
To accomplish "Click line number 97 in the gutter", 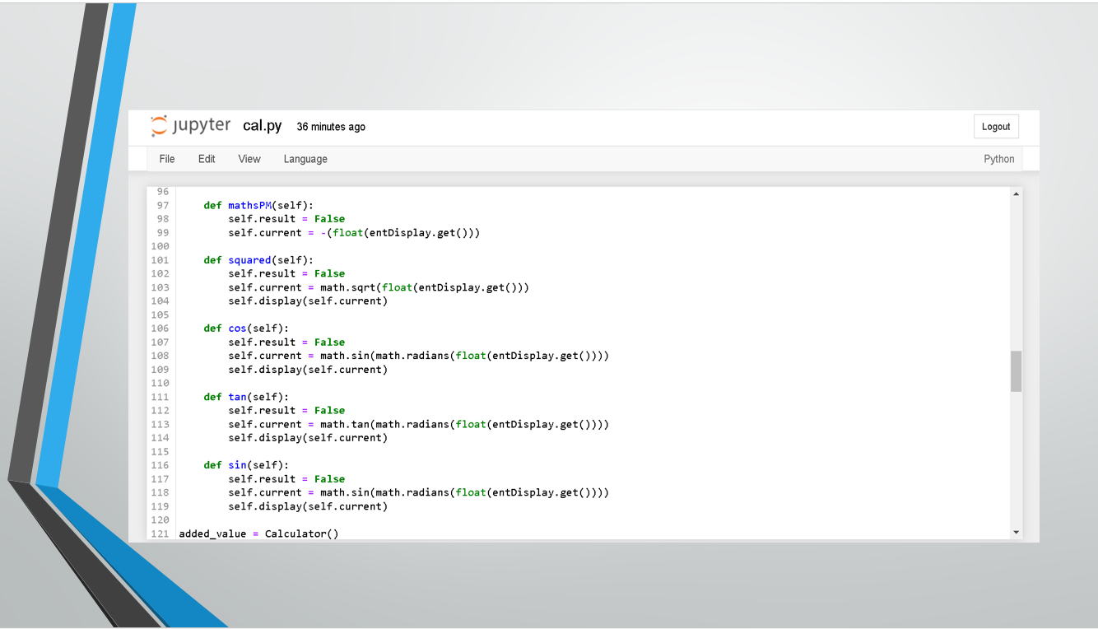I will point(163,205).
